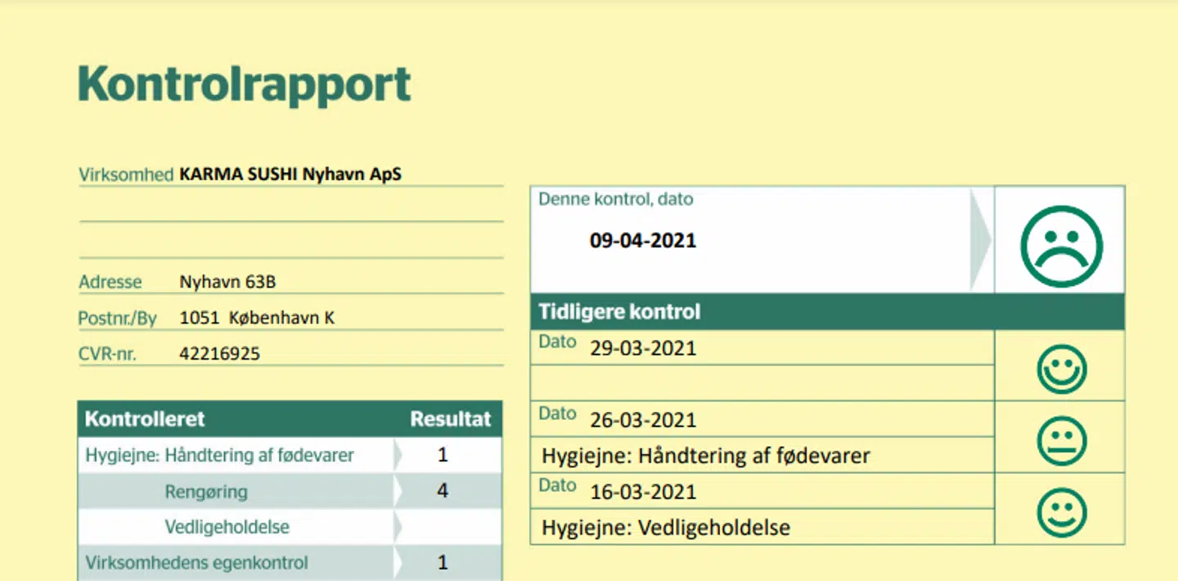Click the neutral smiley beside 26-03-2021
This screenshot has width=1178, height=581.
coord(1061,442)
